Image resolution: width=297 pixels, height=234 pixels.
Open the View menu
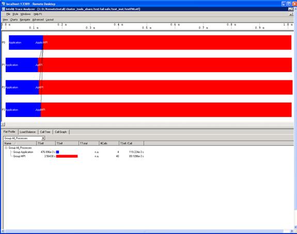[5, 20]
